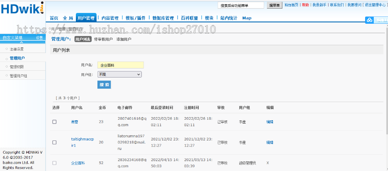Open the taltighmaccpir1 username link
The width and height of the screenshot is (388, 171).
pos(82,142)
